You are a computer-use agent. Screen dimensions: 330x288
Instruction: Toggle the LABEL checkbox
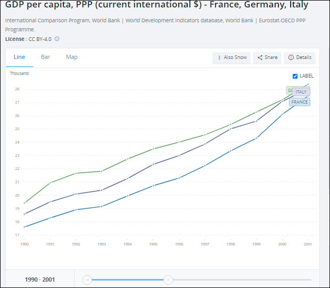(295, 76)
